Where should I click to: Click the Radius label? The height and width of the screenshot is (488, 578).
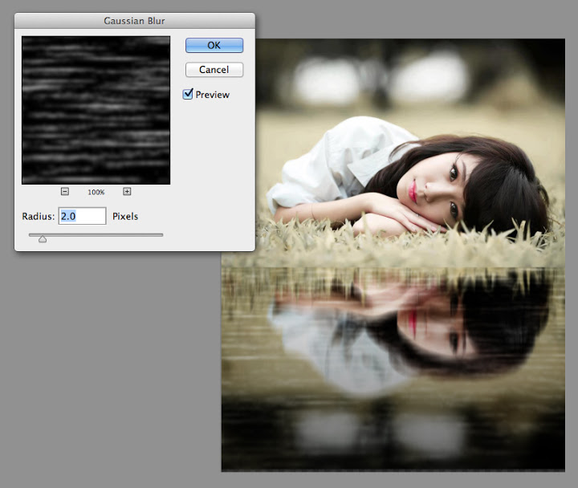pyautogui.click(x=38, y=217)
